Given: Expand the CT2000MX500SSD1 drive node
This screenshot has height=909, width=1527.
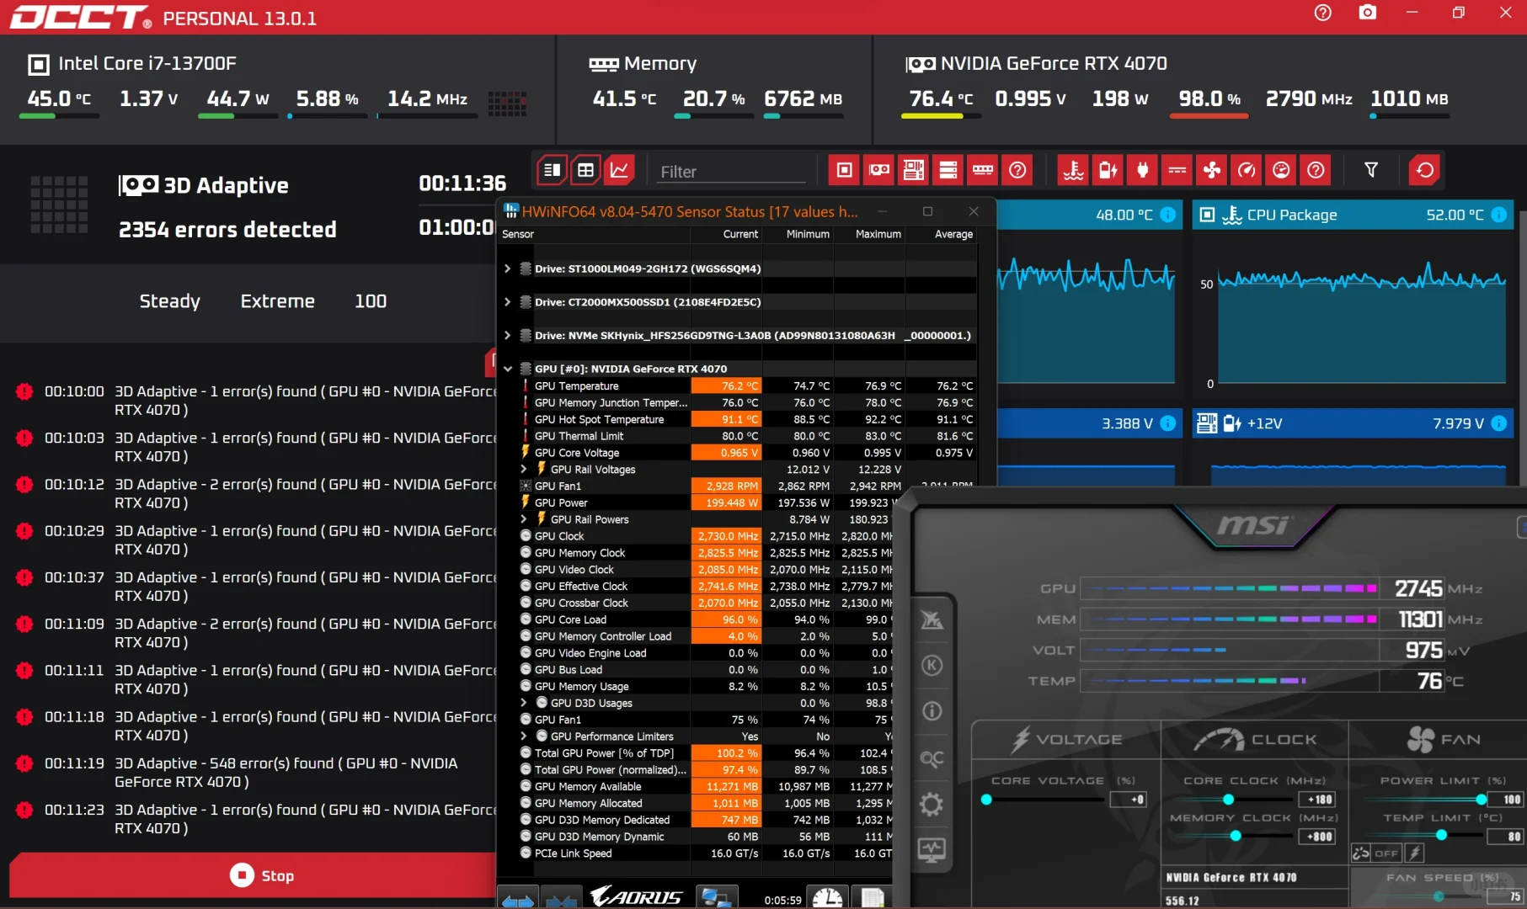Looking at the screenshot, I should coord(507,301).
